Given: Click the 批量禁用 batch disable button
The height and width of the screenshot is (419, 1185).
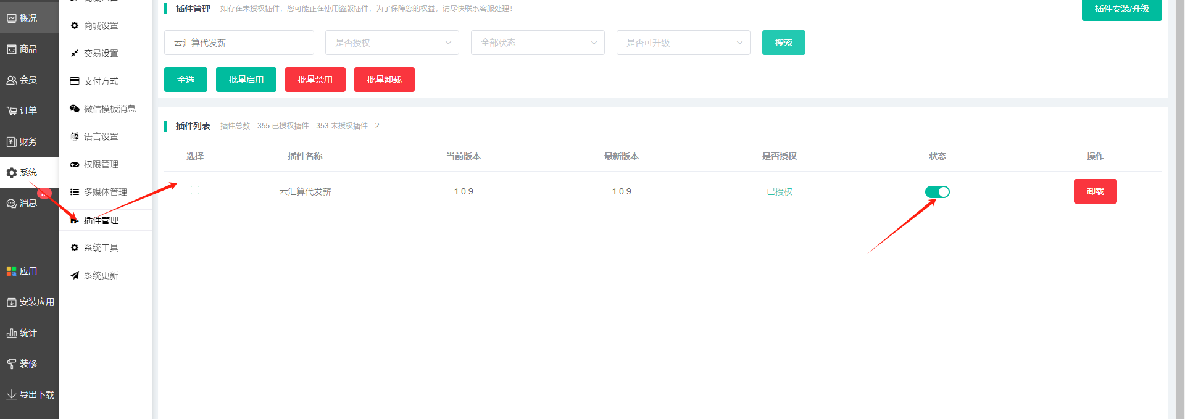Looking at the screenshot, I should [315, 80].
